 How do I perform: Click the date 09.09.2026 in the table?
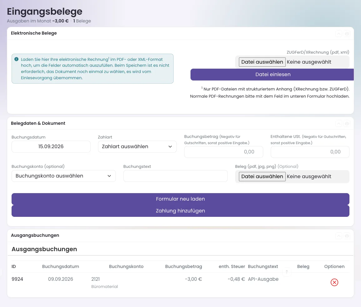point(61,279)
